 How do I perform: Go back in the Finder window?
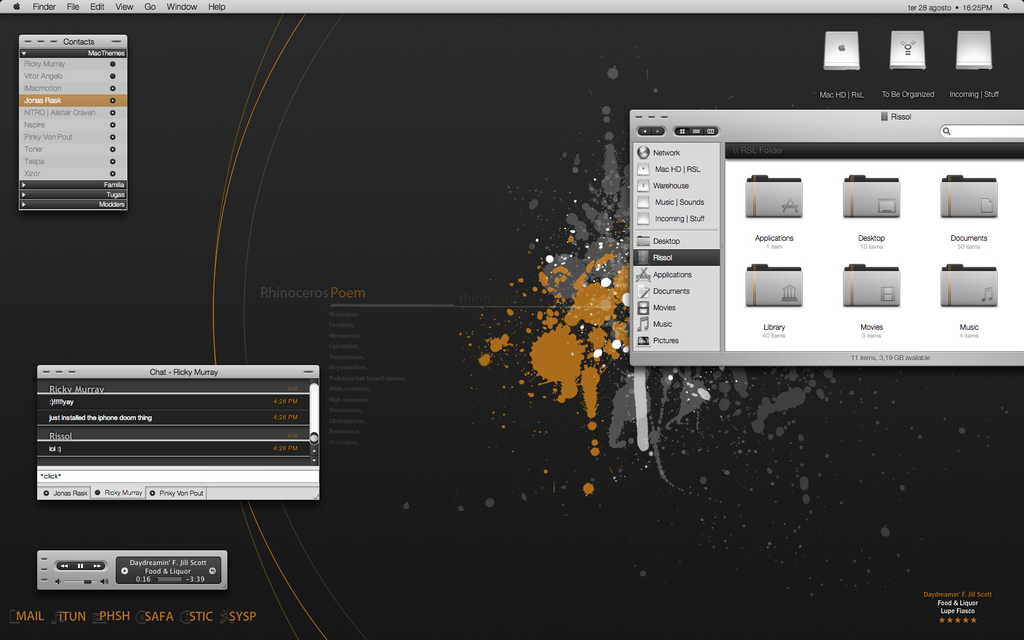(645, 131)
